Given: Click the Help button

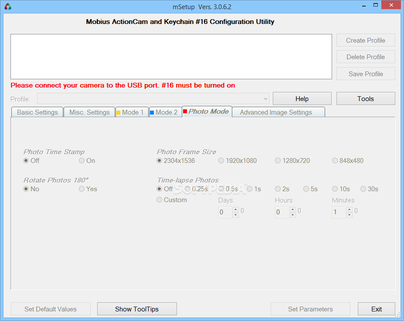Looking at the screenshot, I should coord(302,98).
